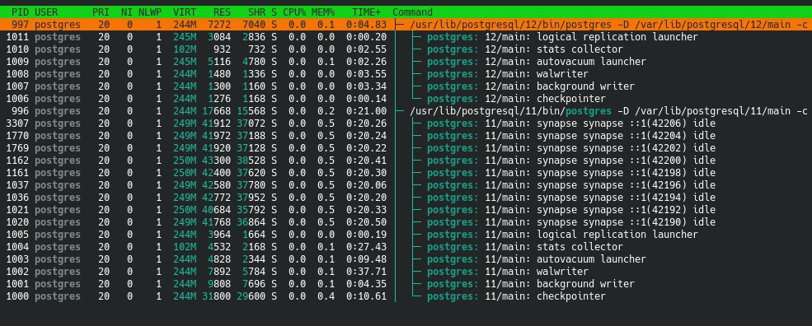Click the Command column header

[413, 12]
